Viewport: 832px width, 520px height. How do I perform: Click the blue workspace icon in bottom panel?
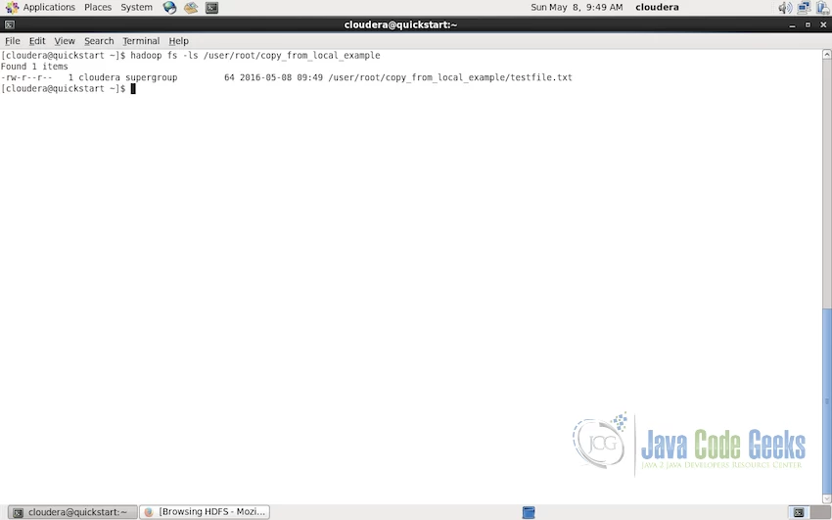point(529,512)
